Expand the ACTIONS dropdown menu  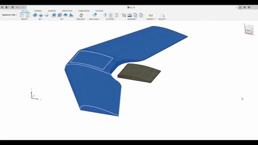tap(110, 19)
